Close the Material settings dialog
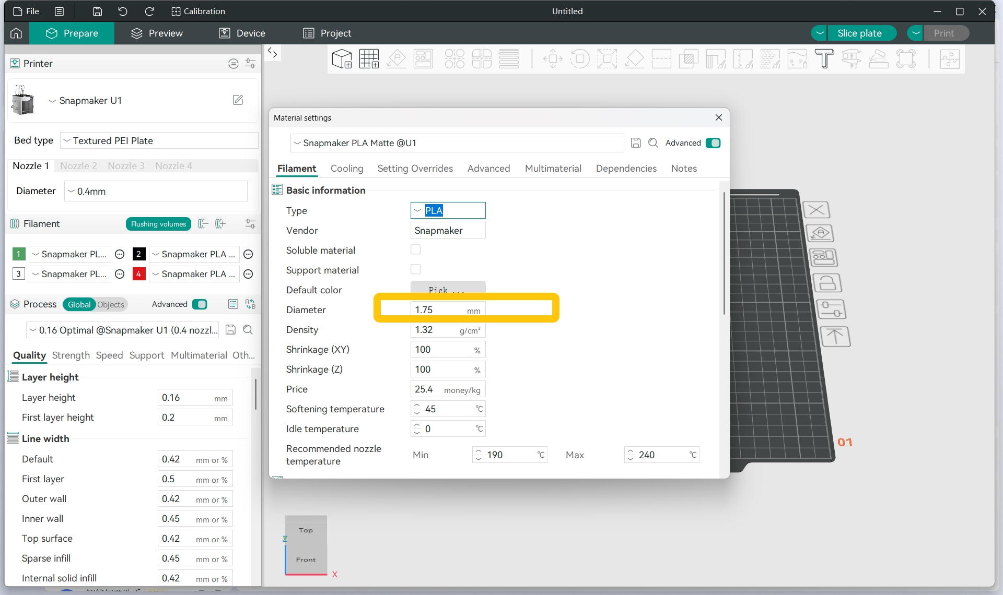Viewport: 1003px width, 595px height. pyautogui.click(x=719, y=118)
